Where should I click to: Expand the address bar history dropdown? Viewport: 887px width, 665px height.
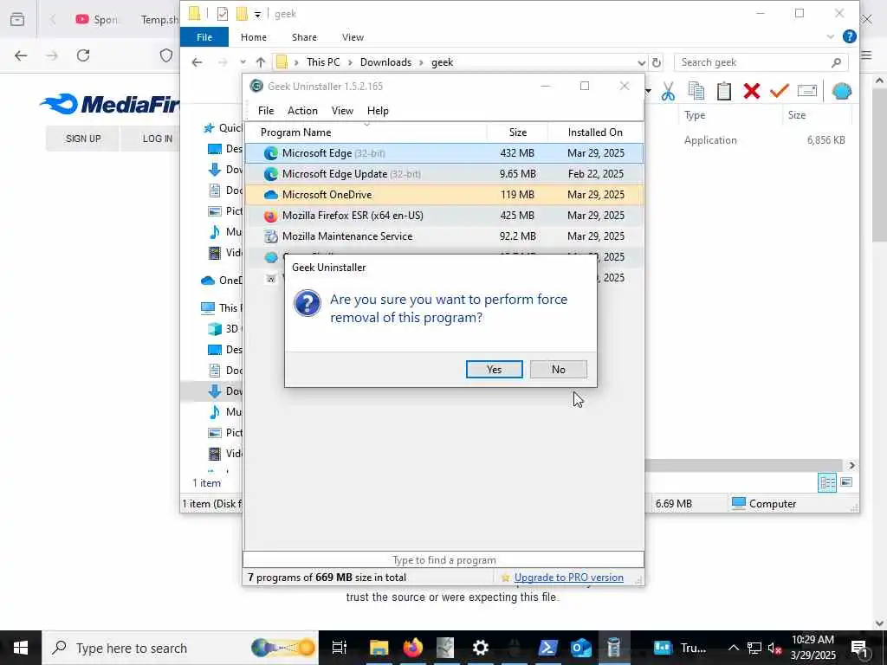tap(642, 62)
